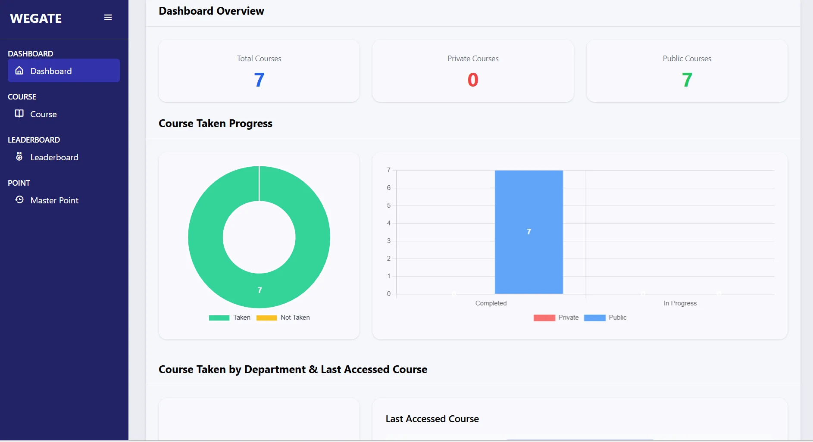This screenshot has width=813, height=442.
Task: Open Master Point in sidebar
Action: click(x=54, y=200)
